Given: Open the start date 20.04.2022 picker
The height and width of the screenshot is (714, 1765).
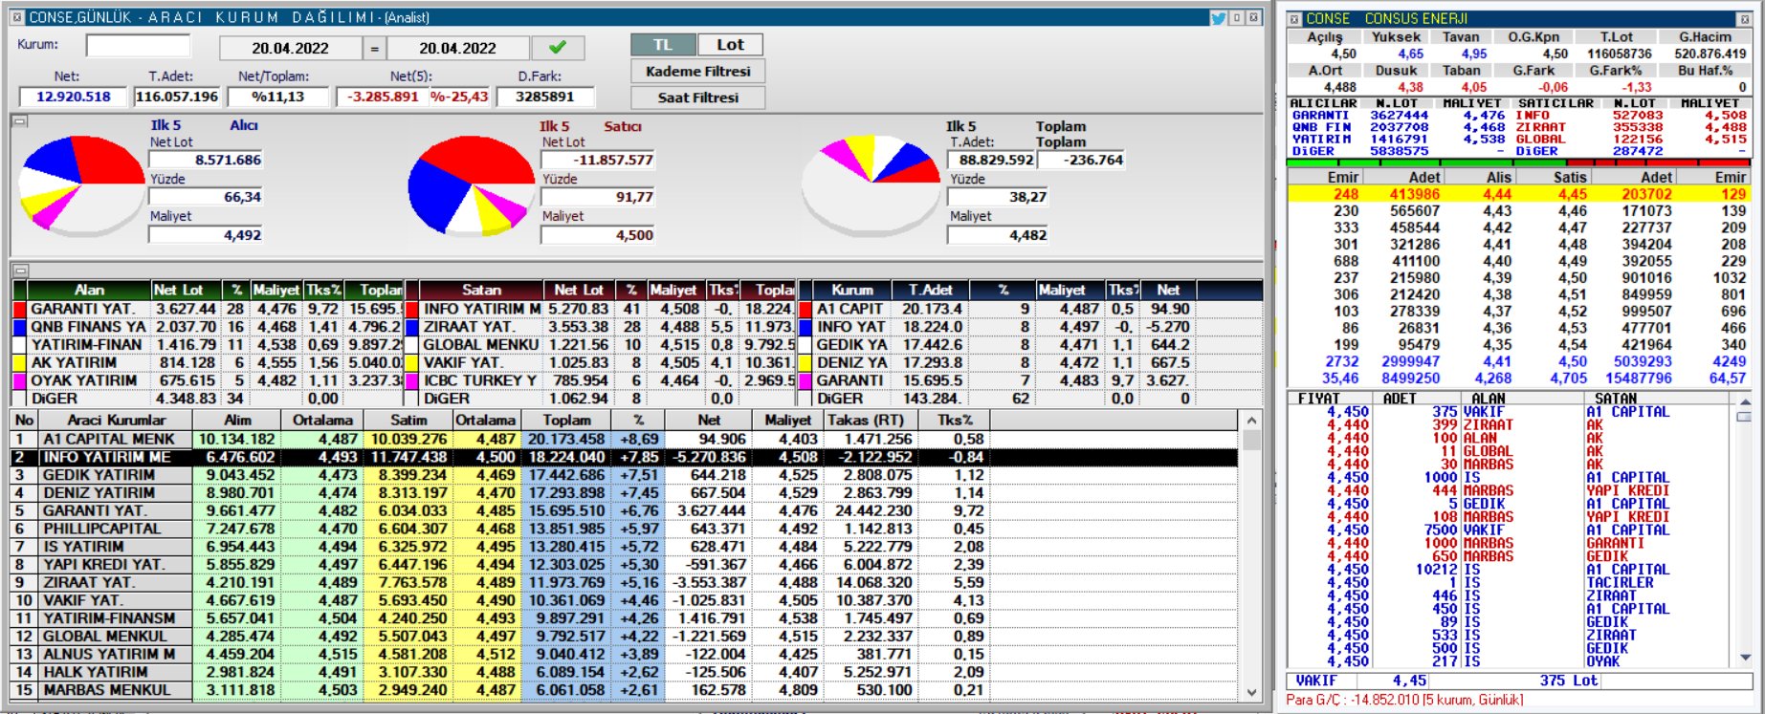Looking at the screenshot, I should 290,48.
